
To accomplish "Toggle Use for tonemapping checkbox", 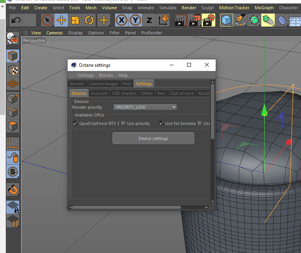I will point(161,123).
